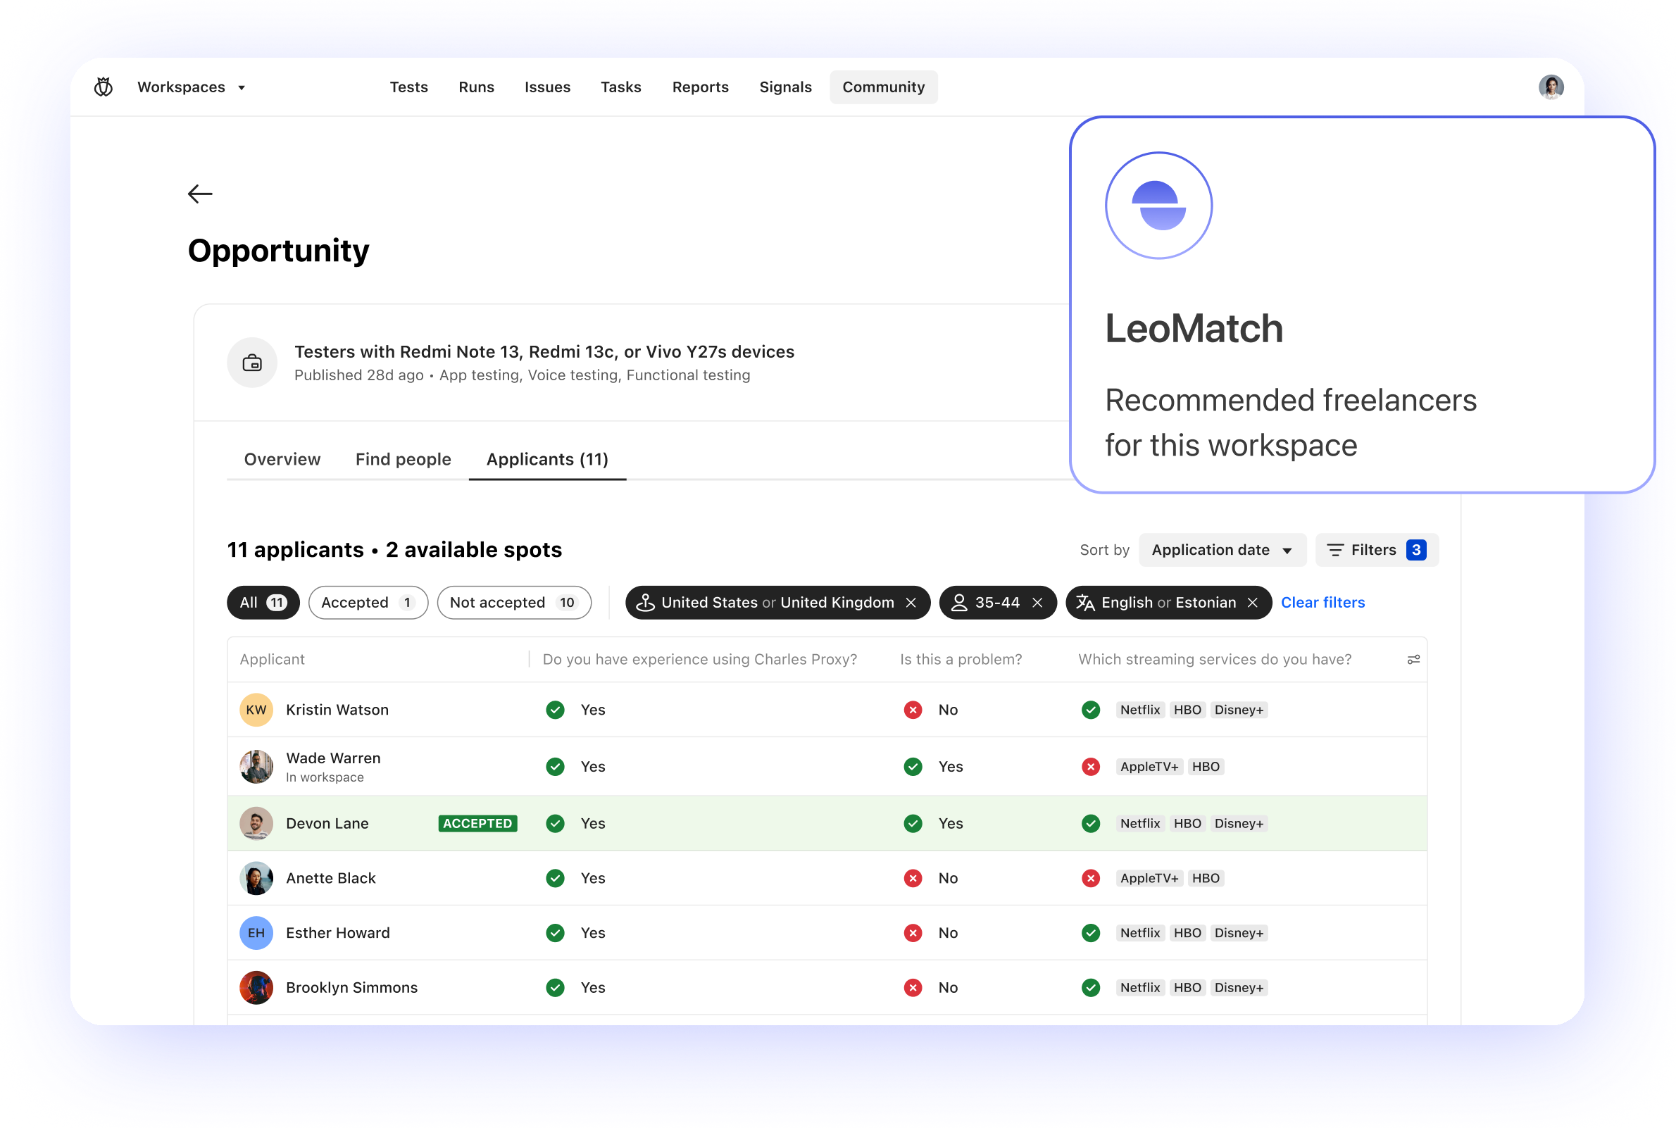Viewport: 1676px width, 1128px height.
Task: Click the LeoMatch circular logo
Action: (x=1158, y=206)
